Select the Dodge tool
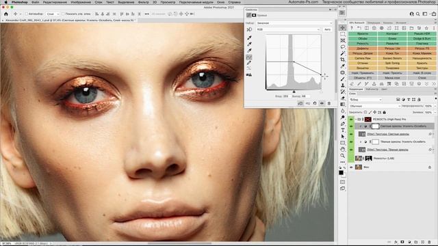The width and height of the screenshot is (438, 246). [x=342, y=117]
